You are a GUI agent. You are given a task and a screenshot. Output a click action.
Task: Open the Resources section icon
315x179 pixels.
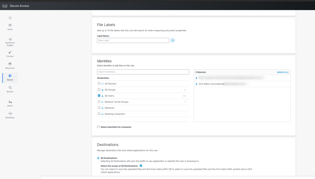pyautogui.click(x=10, y=64)
